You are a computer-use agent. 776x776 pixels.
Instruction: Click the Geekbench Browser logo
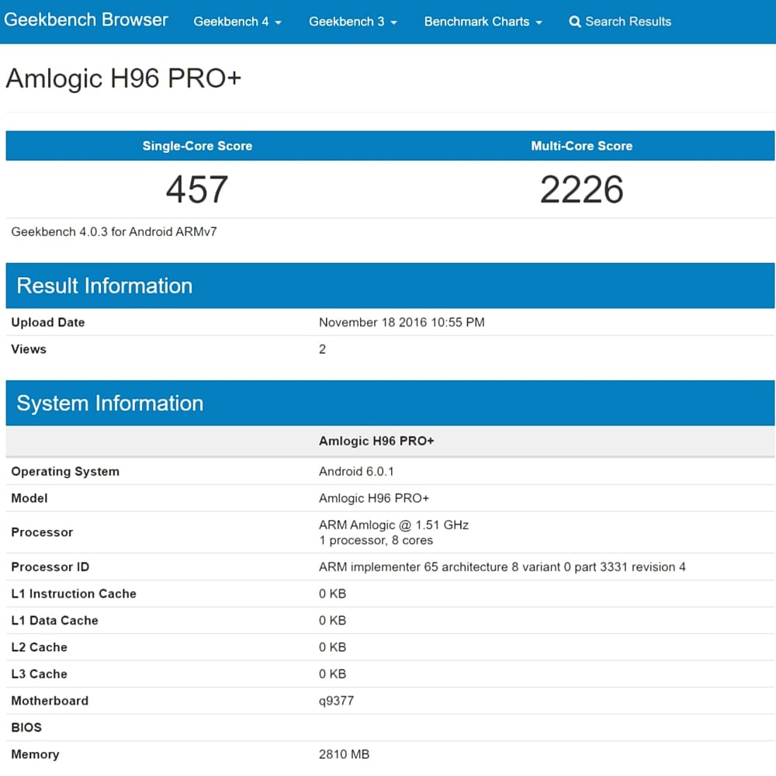85,20
